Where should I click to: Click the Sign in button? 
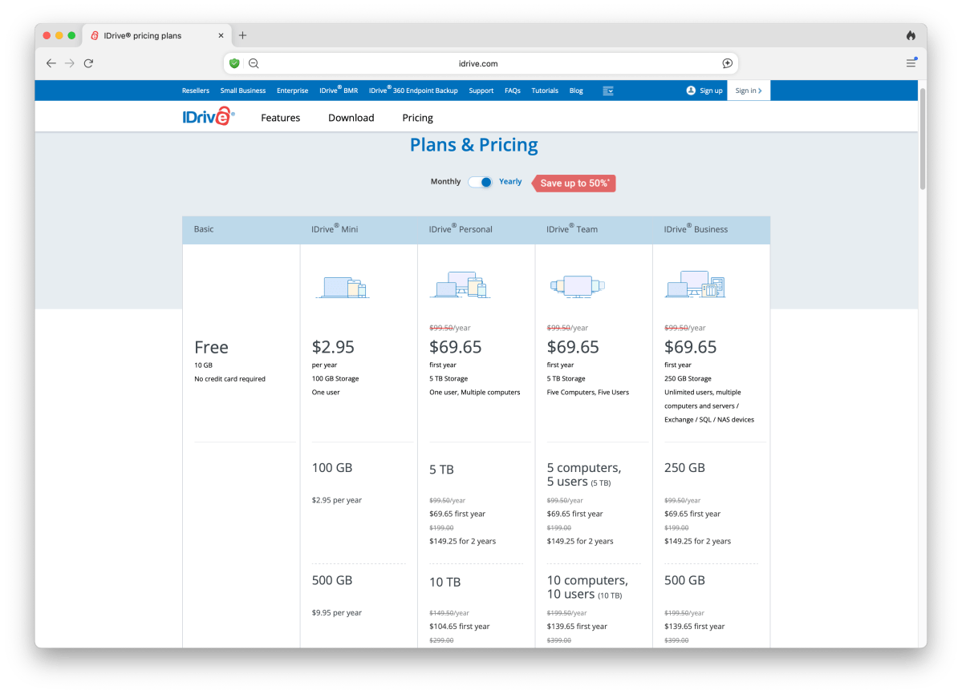[x=749, y=91]
